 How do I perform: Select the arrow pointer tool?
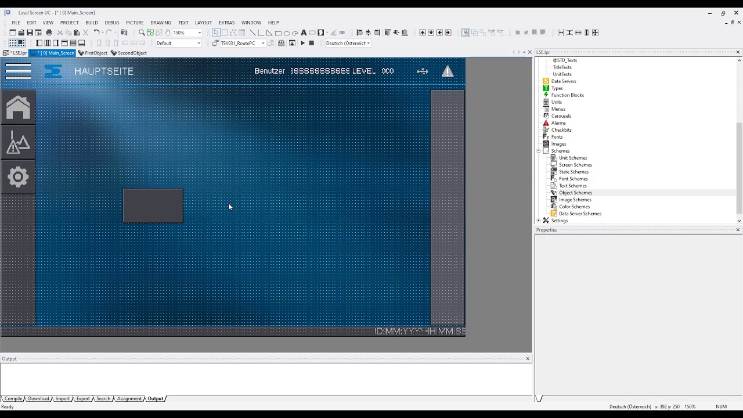[x=216, y=33]
